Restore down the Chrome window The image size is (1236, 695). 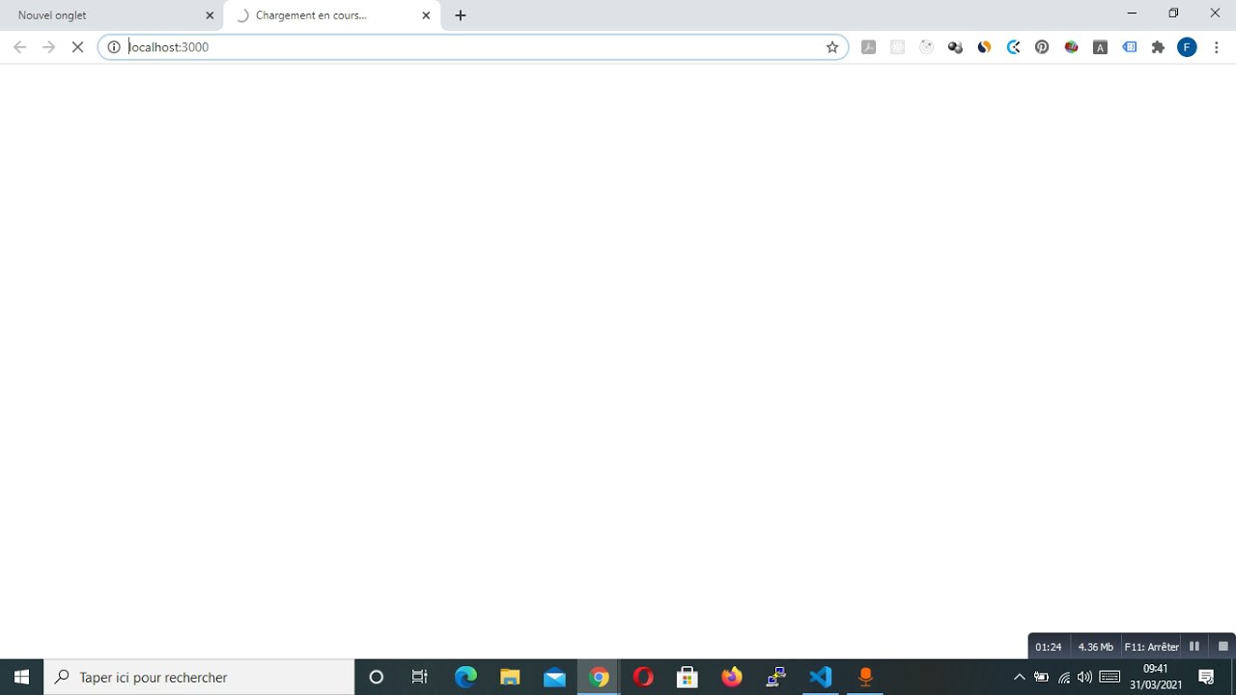(1173, 14)
